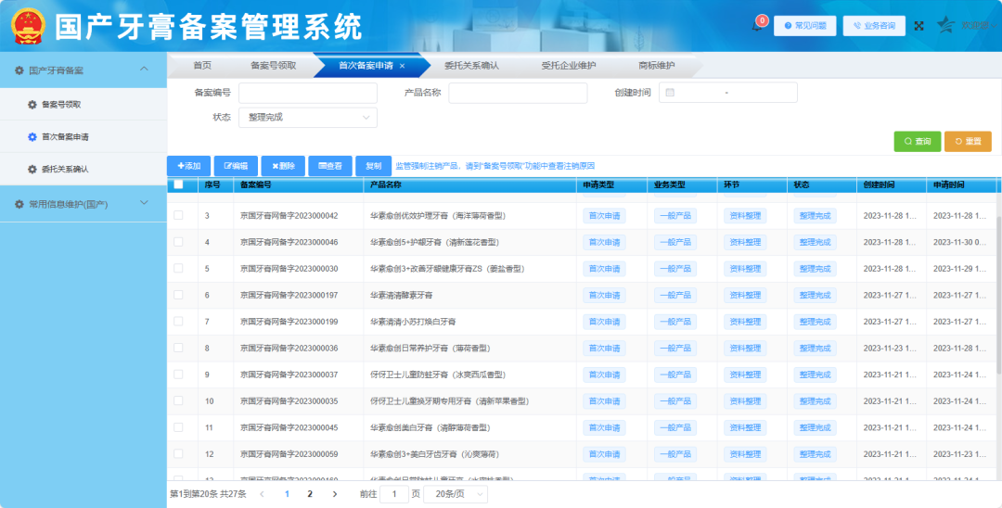Tick the select-all checkbox in table header
Image resolution: width=1002 pixels, height=508 pixels.
[178, 184]
